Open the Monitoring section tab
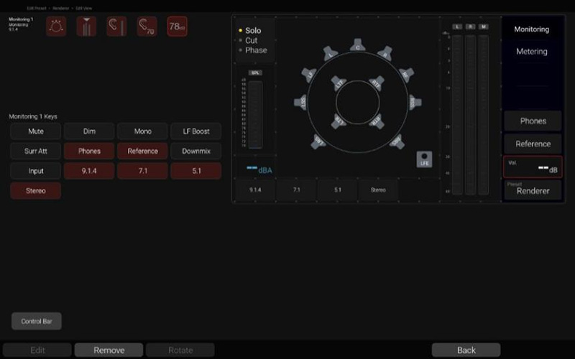Image resolution: width=575 pixels, height=359 pixels. pos(532,29)
